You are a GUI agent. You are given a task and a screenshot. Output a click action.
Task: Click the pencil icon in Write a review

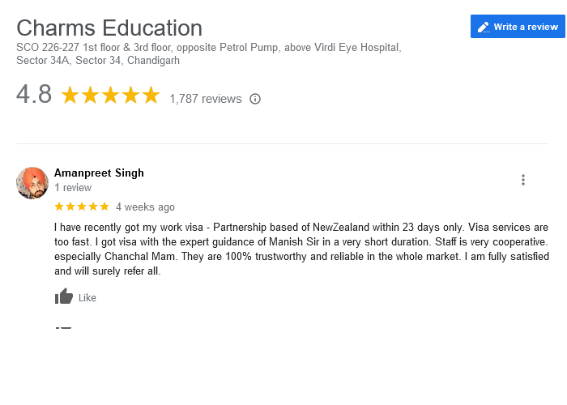pos(484,27)
